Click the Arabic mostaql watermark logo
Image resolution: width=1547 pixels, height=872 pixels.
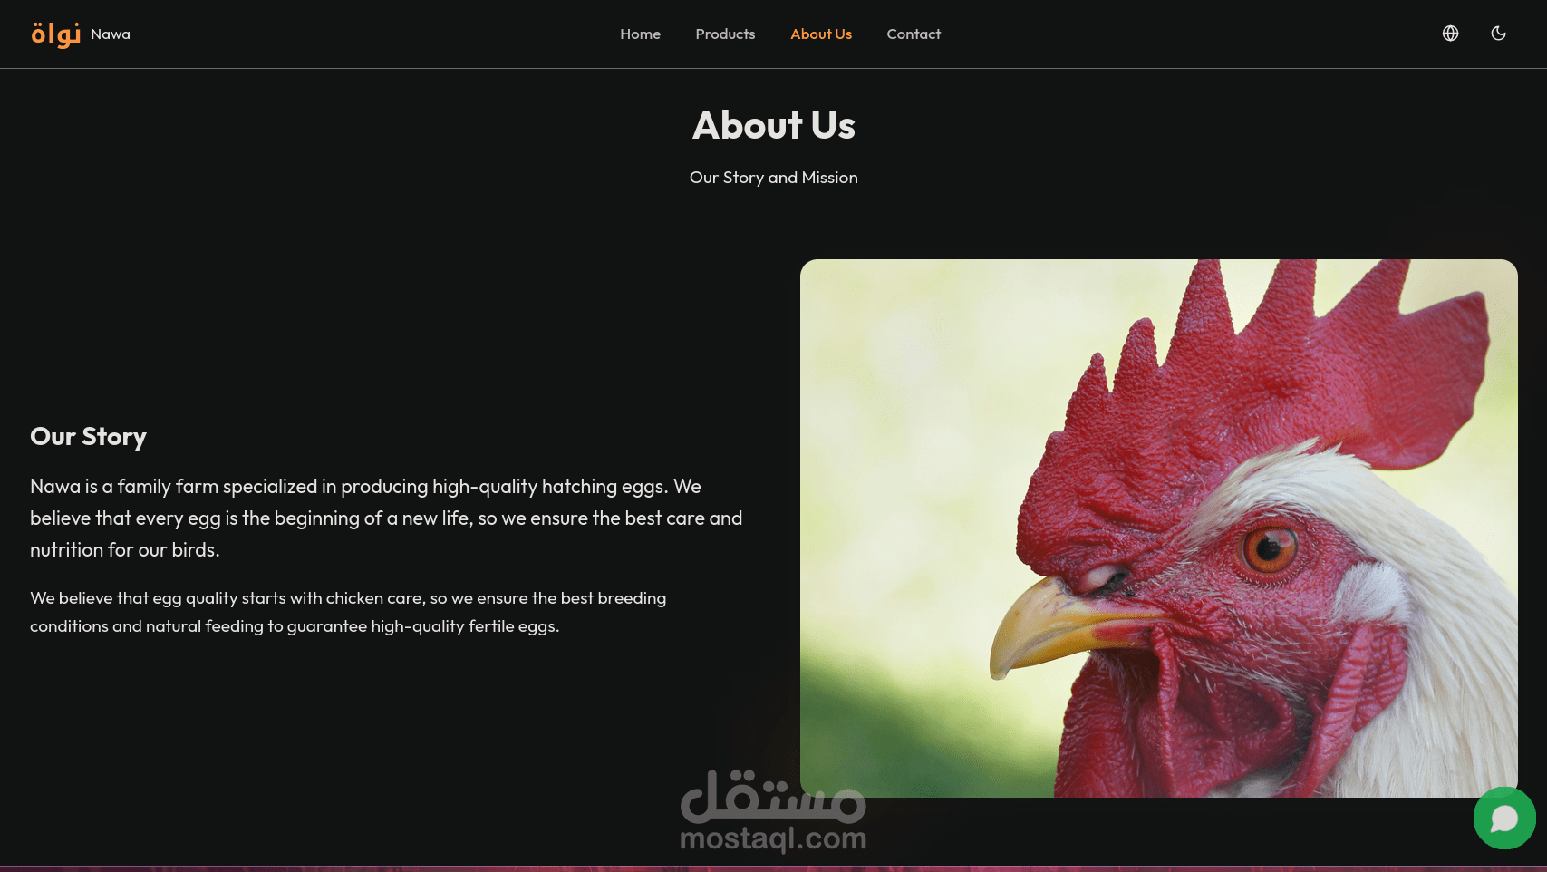773,796
